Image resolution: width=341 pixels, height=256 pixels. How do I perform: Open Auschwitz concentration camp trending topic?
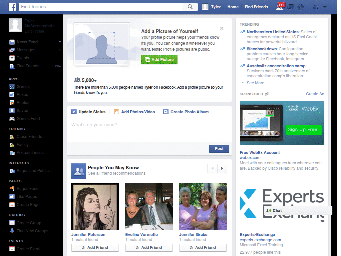276,66
